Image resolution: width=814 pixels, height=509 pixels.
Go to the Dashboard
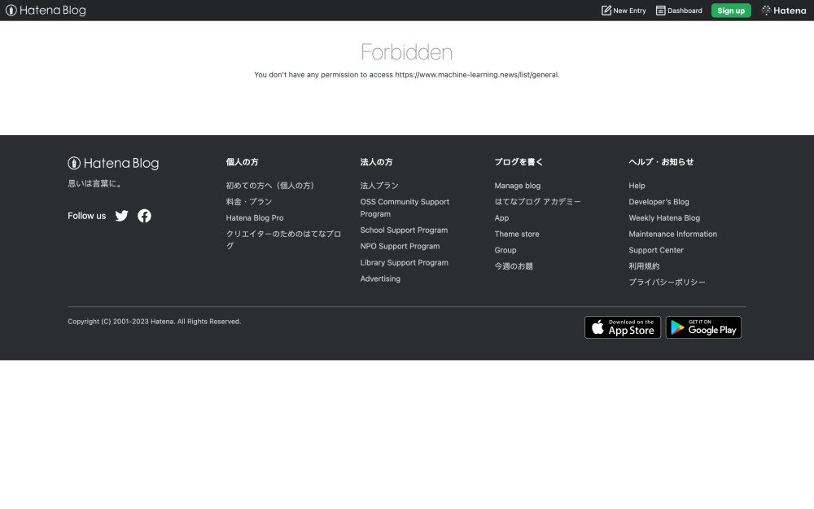[679, 11]
